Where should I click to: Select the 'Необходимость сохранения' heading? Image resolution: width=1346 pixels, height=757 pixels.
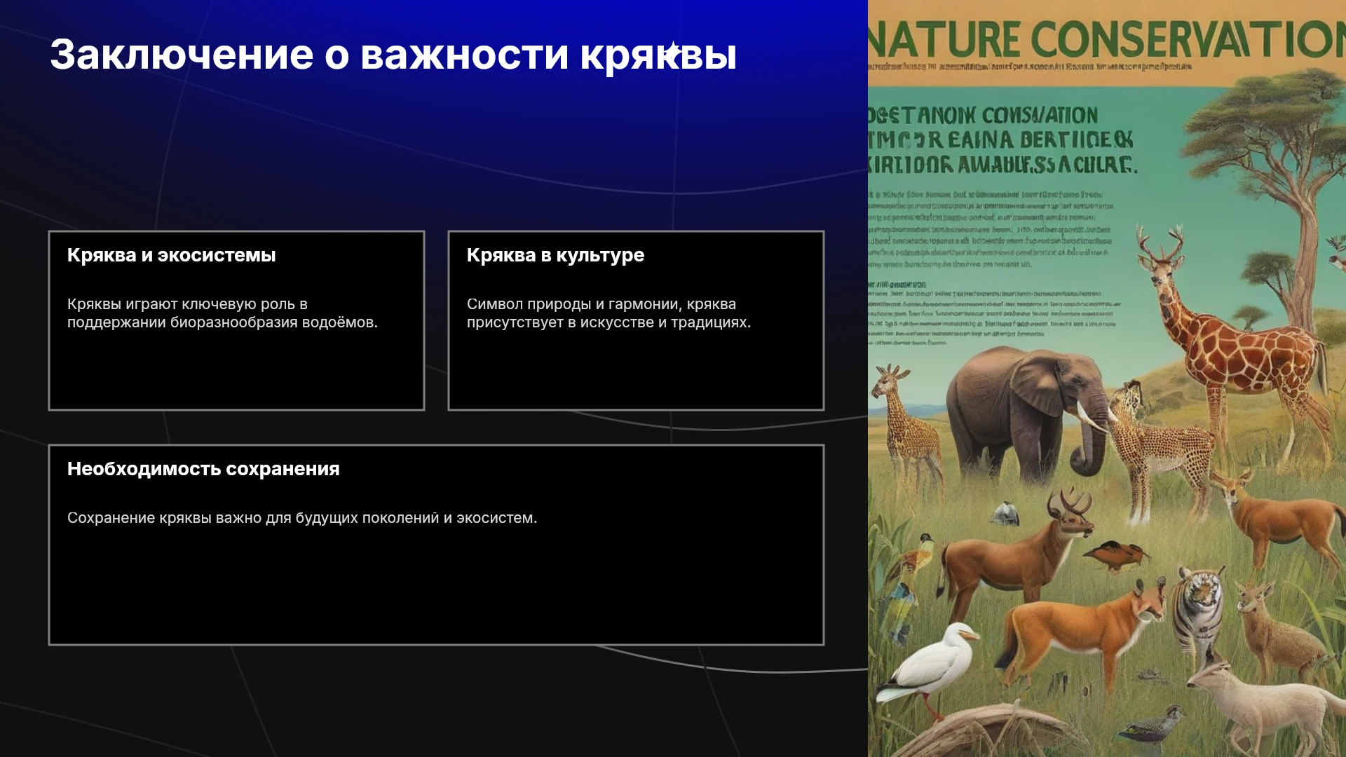coord(203,469)
